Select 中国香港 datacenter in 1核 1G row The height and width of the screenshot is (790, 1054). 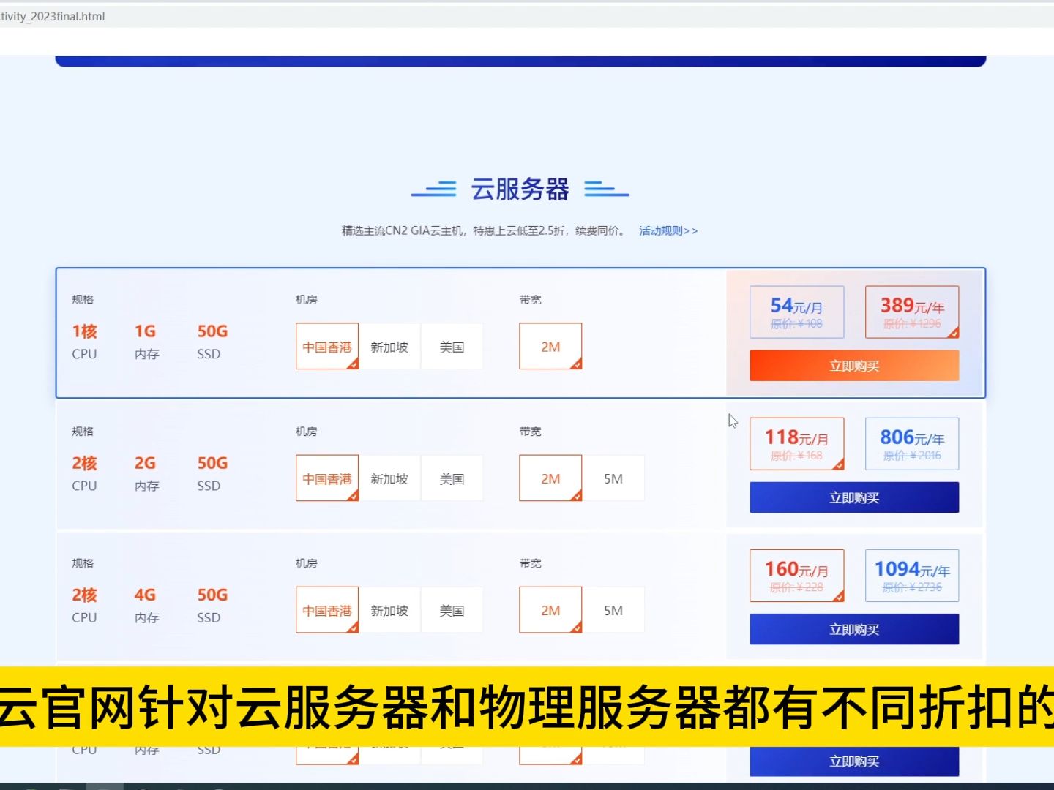point(327,347)
